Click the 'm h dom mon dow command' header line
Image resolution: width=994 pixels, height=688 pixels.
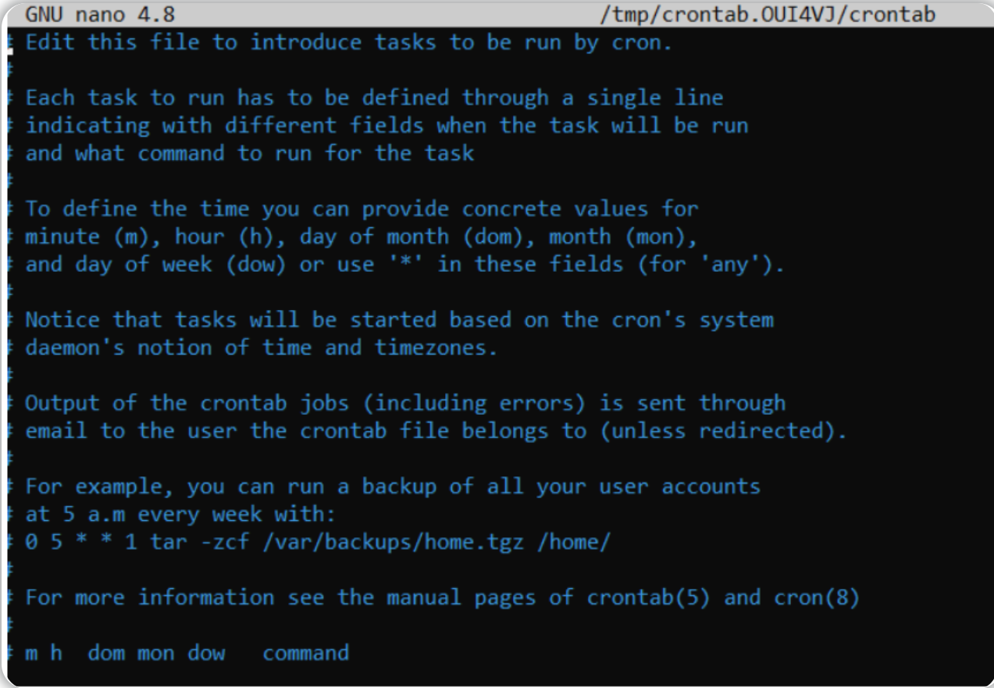187,653
